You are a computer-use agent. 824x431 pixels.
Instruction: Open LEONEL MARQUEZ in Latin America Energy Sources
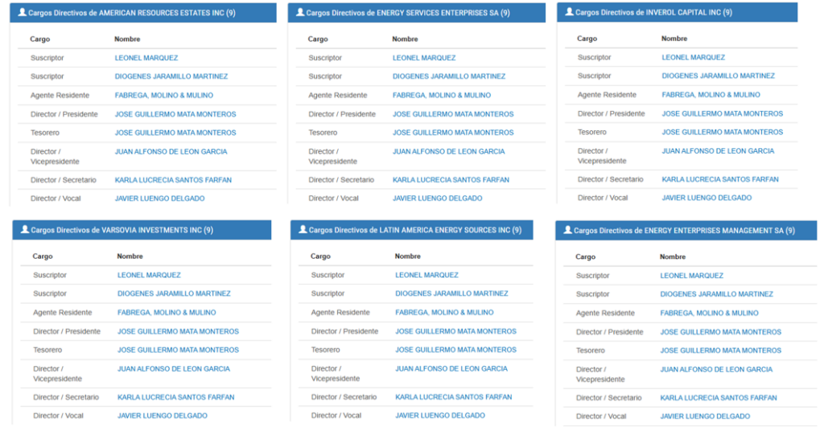[426, 274]
